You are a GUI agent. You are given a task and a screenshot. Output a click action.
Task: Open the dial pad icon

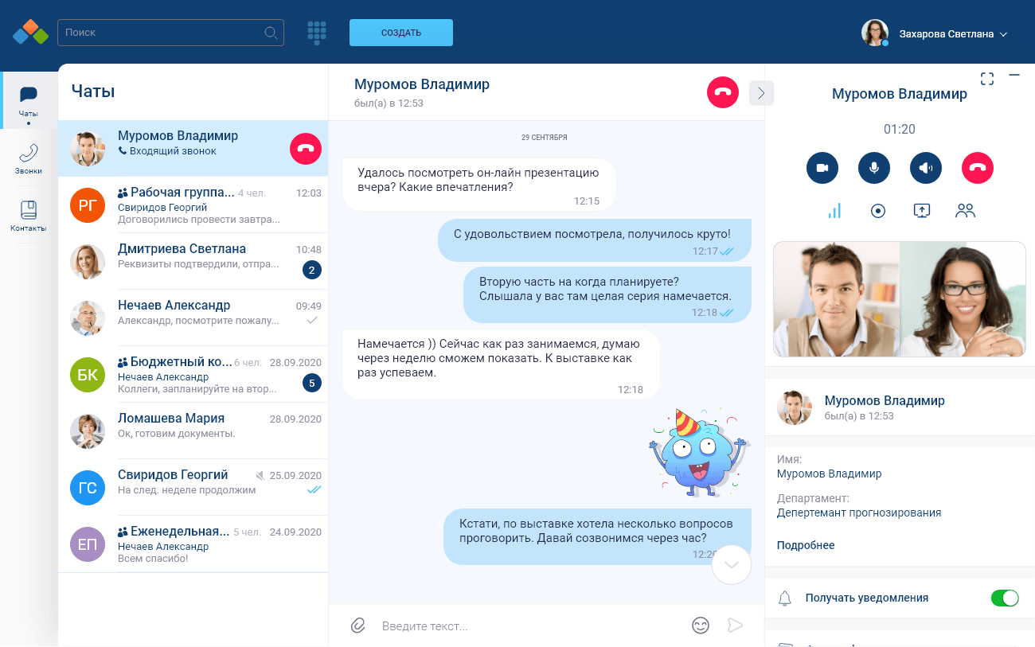317,33
